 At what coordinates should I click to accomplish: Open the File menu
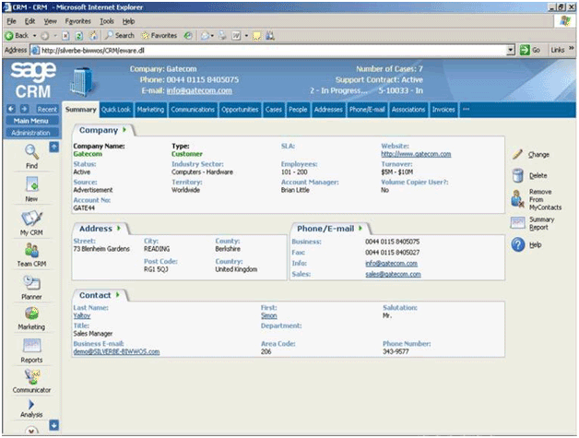click(11, 21)
